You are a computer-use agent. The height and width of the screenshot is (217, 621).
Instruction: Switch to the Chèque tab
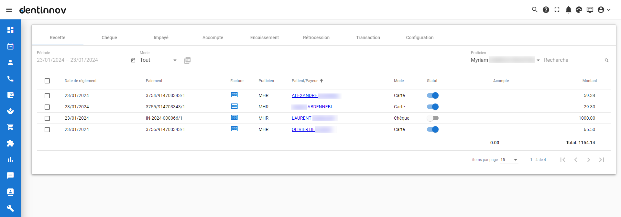point(109,38)
